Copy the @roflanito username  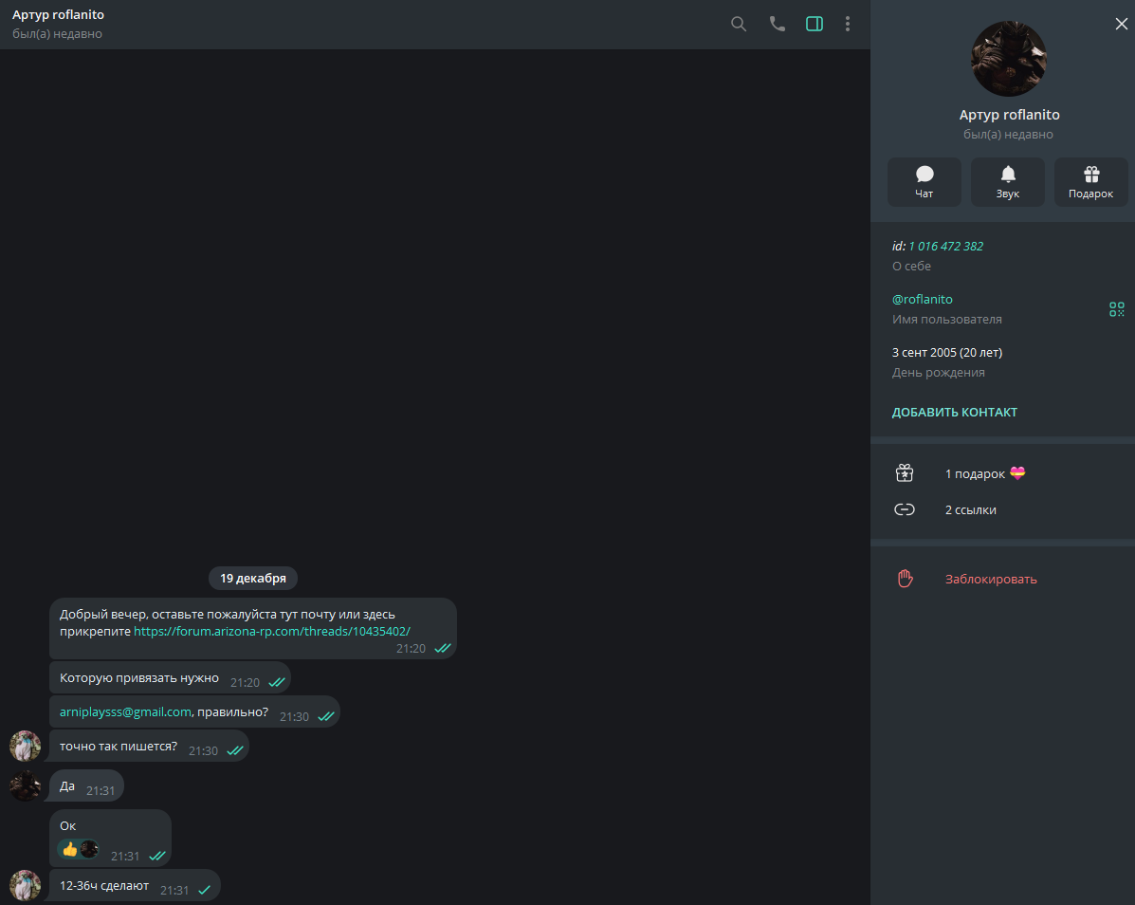click(x=923, y=299)
